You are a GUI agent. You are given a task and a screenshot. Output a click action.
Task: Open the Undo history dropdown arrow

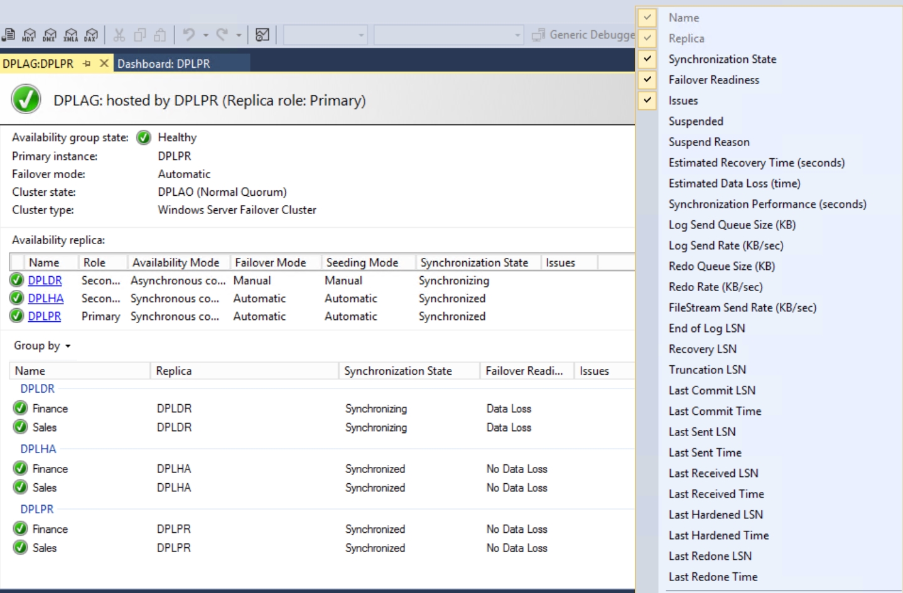(x=205, y=35)
